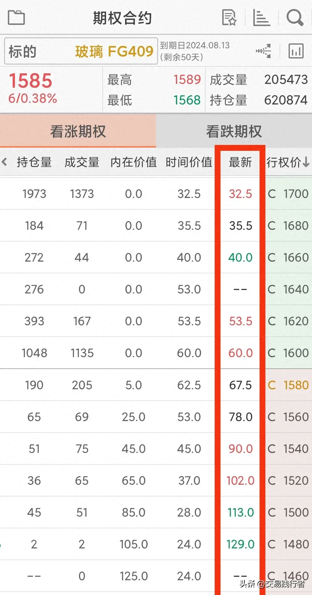
Task: Tap the highest price 1589
Action: point(187,80)
